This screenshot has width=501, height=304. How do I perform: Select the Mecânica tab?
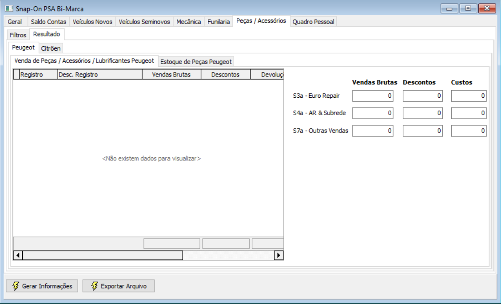[188, 22]
